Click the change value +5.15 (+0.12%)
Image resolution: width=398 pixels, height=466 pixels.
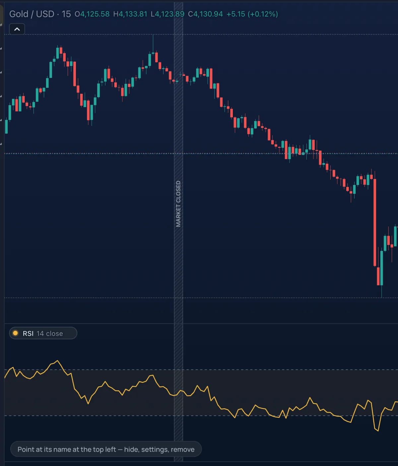[252, 14]
